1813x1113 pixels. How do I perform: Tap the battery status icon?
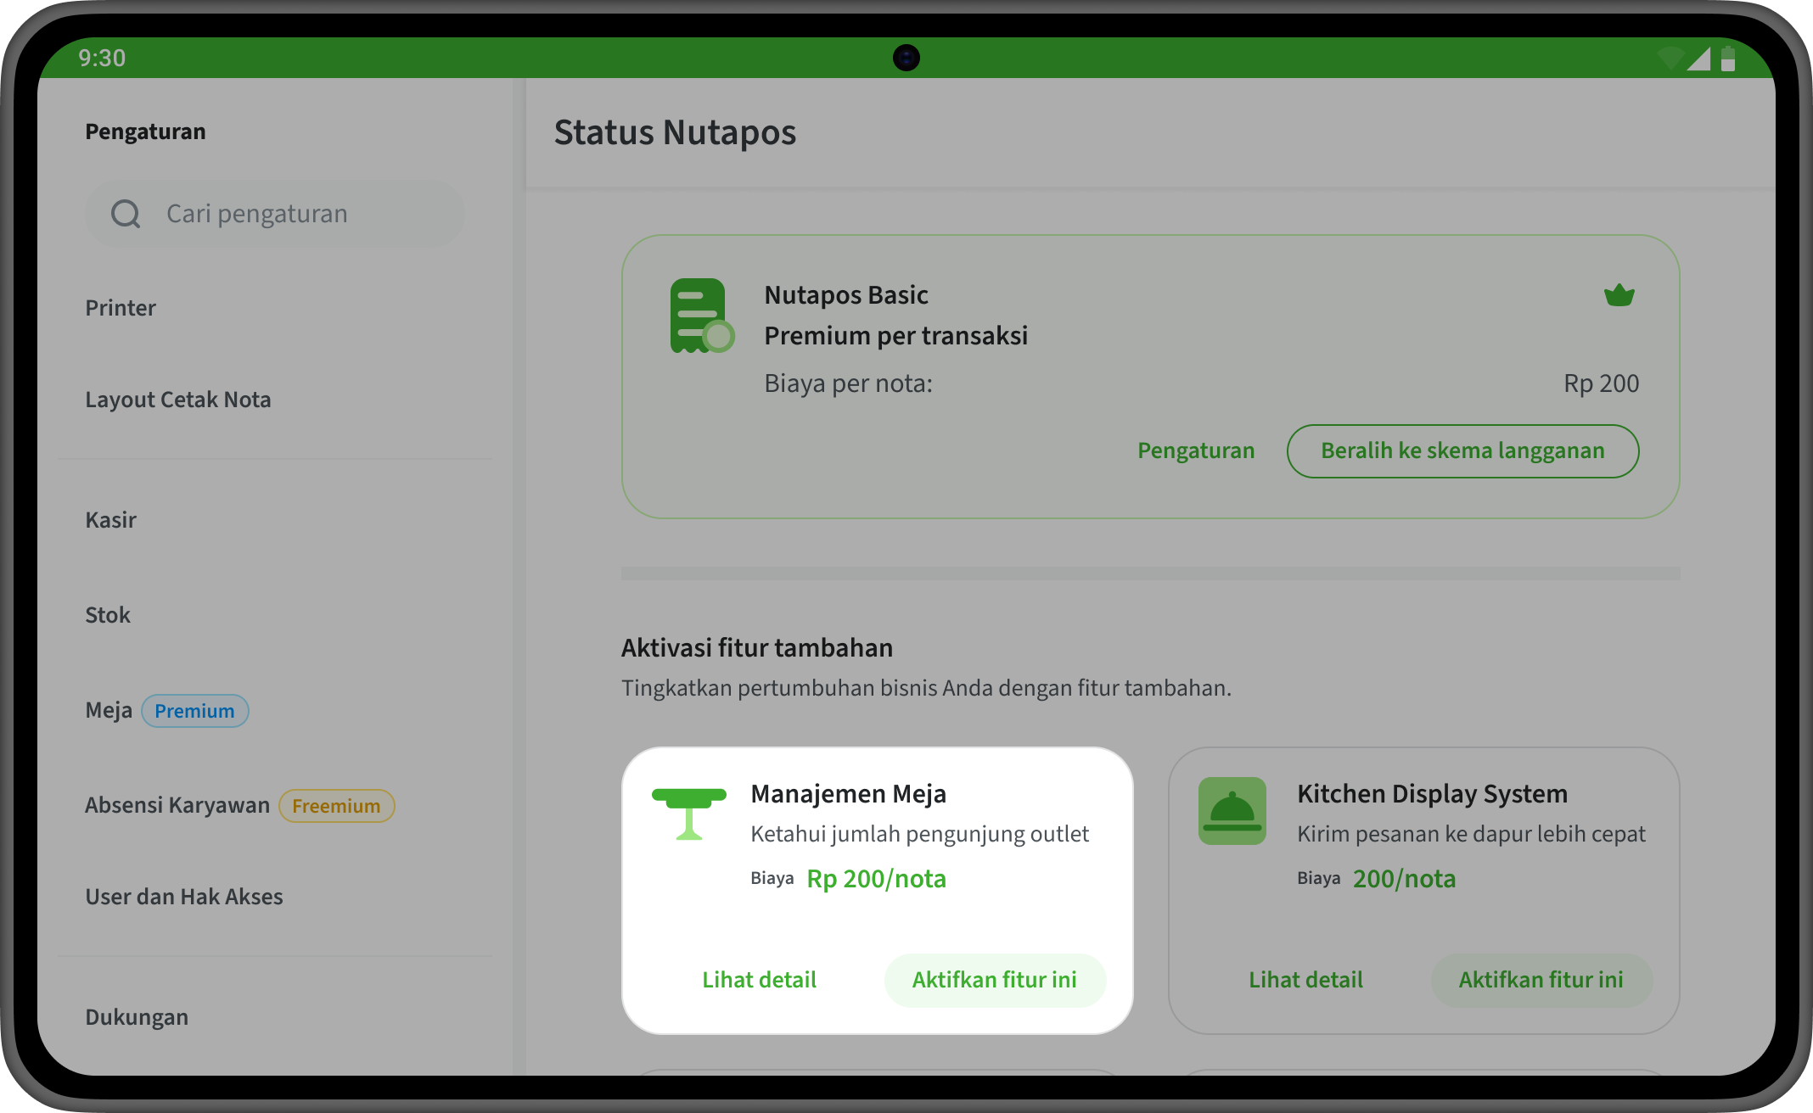tap(1728, 59)
